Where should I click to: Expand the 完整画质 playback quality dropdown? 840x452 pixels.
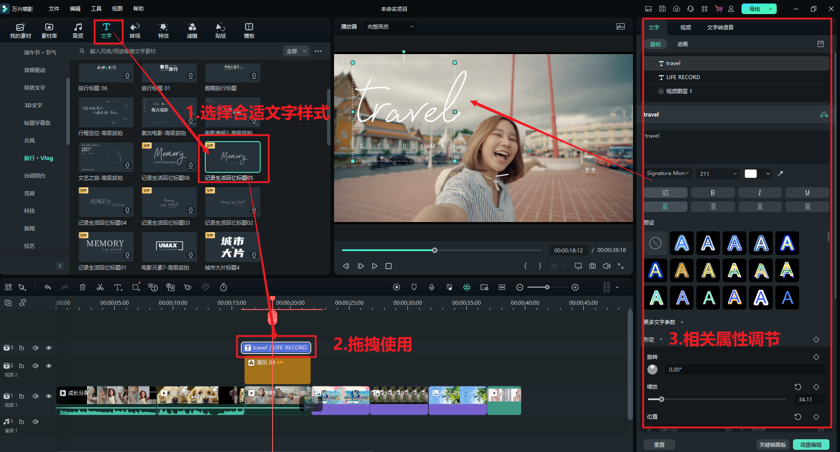pos(390,27)
